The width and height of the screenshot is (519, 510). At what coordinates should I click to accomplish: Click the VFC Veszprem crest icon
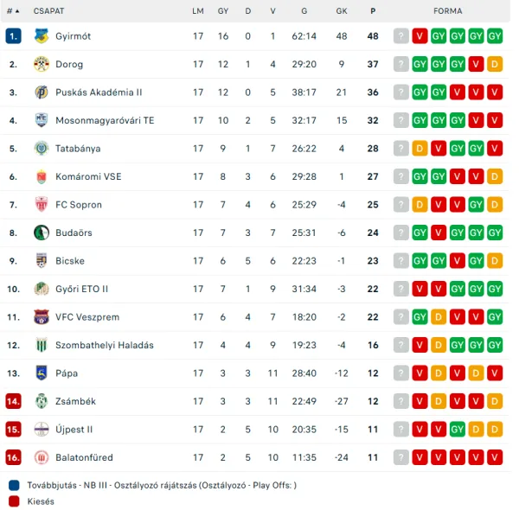coord(42,317)
